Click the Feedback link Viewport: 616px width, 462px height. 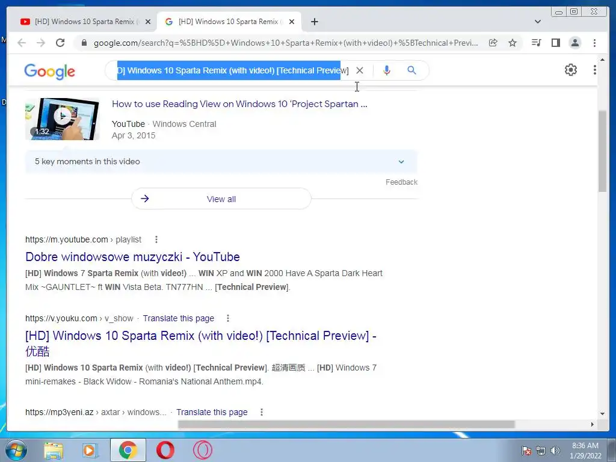click(x=401, y=182)
